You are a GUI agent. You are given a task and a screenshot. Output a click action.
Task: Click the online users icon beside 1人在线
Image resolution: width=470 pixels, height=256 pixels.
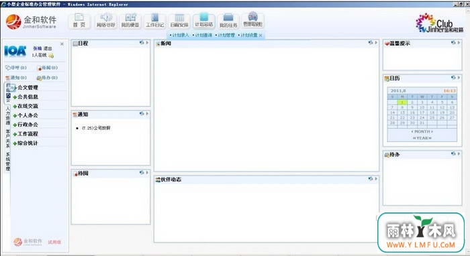[x=51, y=56]
